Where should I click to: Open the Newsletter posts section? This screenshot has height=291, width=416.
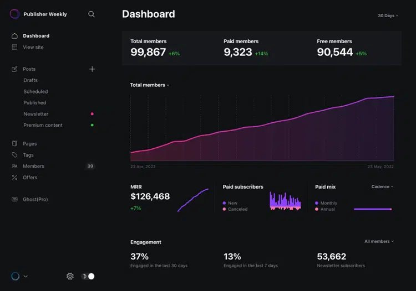click(x=36, y=114)
